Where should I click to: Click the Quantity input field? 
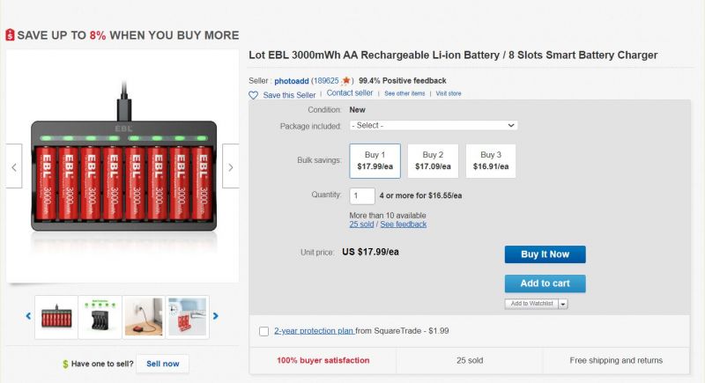pyautogui.click(x=362, y=195)
